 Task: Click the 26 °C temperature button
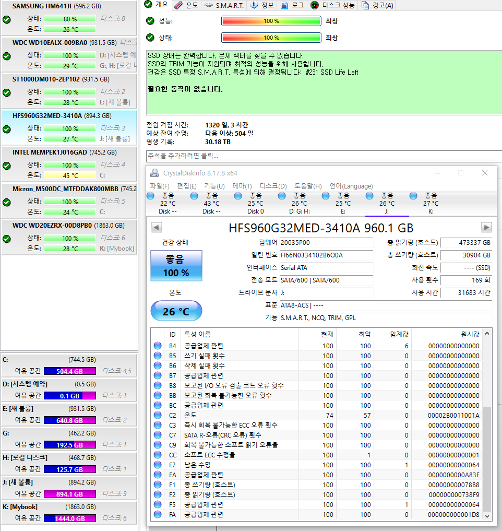tap(176, 311)
